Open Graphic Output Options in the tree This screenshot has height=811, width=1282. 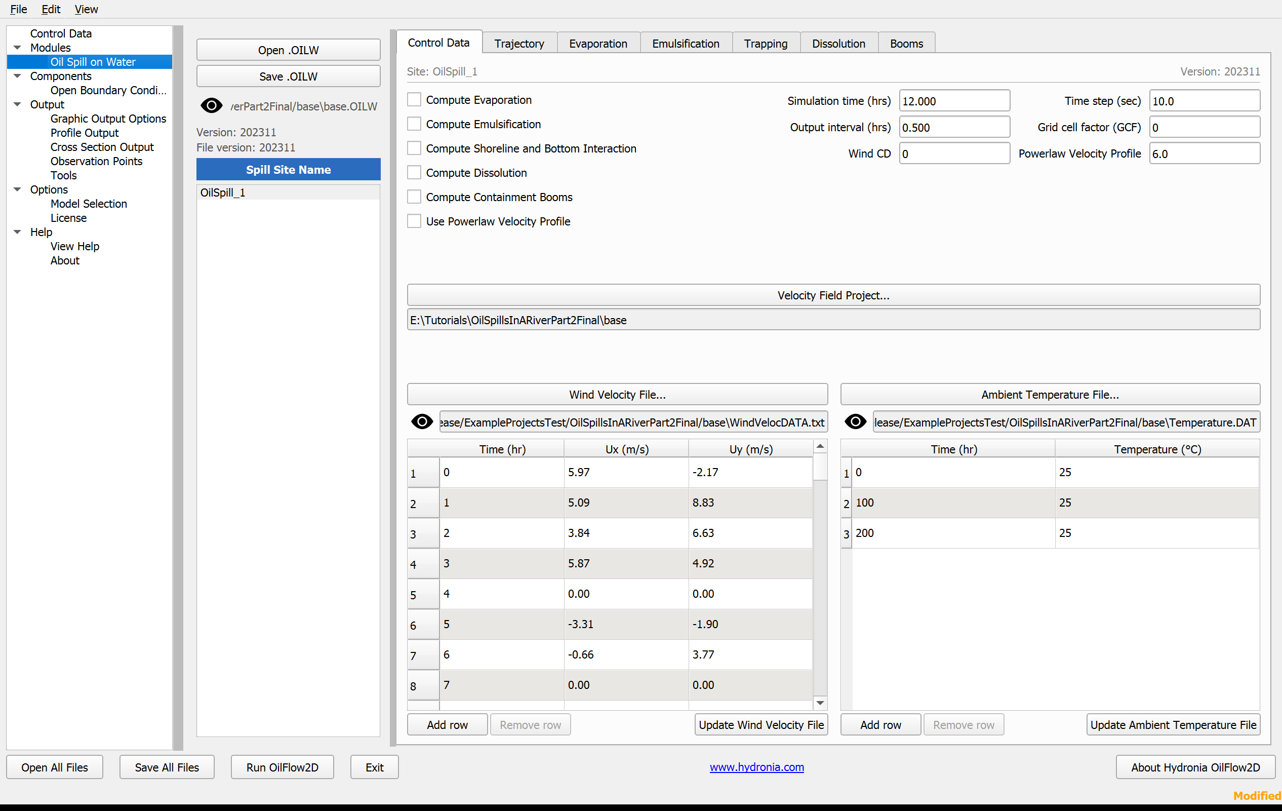point(108,119)
